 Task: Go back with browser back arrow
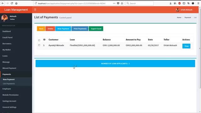pyautogui.click(x=3, y=3)
